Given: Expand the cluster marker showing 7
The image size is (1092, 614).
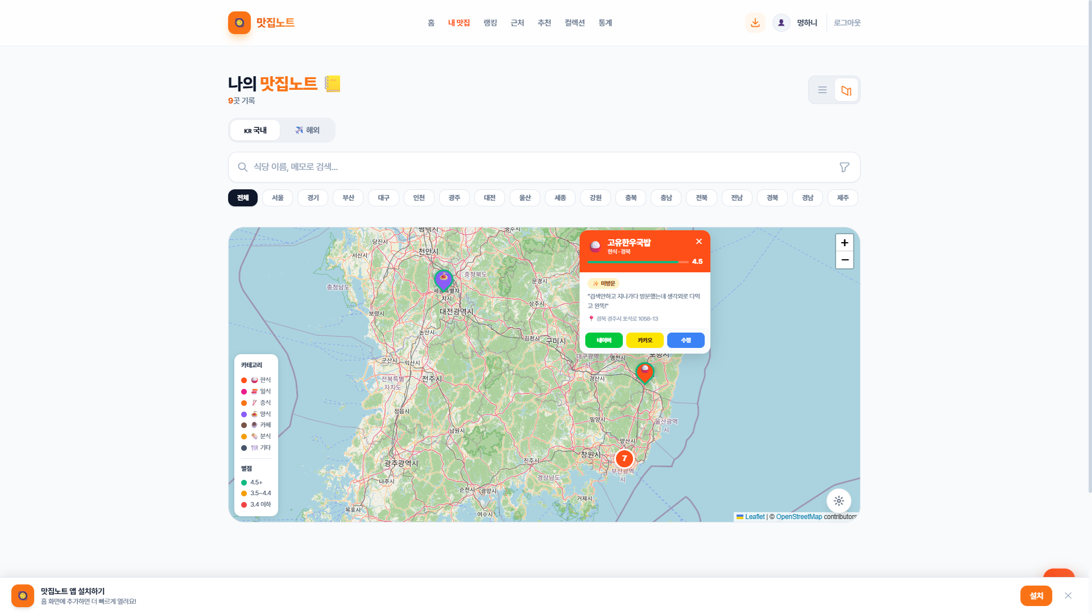Looking at the screenshot, I should point(624,458).
